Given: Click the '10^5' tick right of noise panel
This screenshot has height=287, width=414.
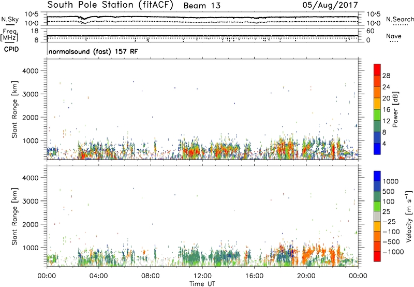Looking at the screenshot, I should (374, 14).
